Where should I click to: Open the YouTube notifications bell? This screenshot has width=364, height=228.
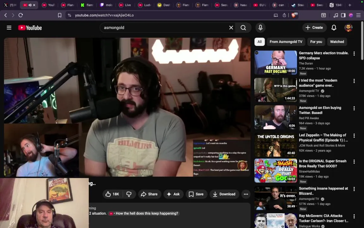coord(334,28)
